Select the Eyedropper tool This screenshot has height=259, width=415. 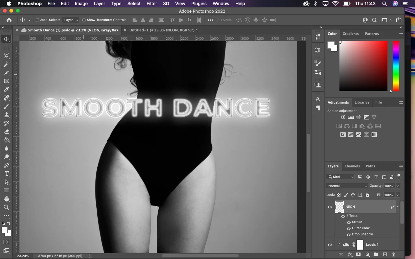pyautogui.click(x=6, y=89)
